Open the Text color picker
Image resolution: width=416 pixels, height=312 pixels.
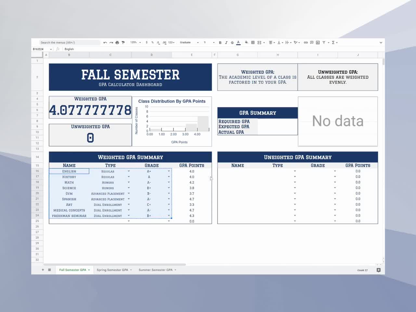(x=238, y=42)
